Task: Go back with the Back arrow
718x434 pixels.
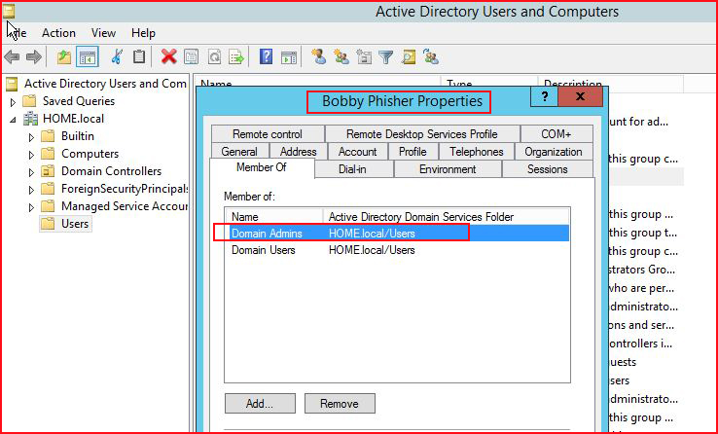Action: pos(12,57)
